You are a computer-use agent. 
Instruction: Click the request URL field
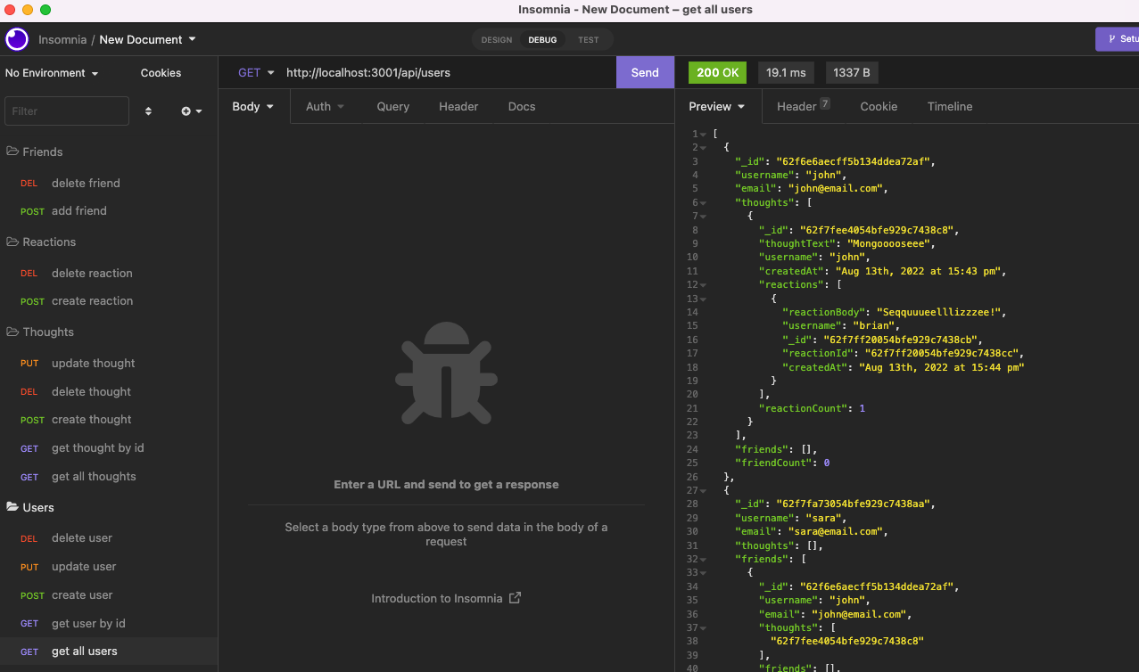(x=446, y=73)
